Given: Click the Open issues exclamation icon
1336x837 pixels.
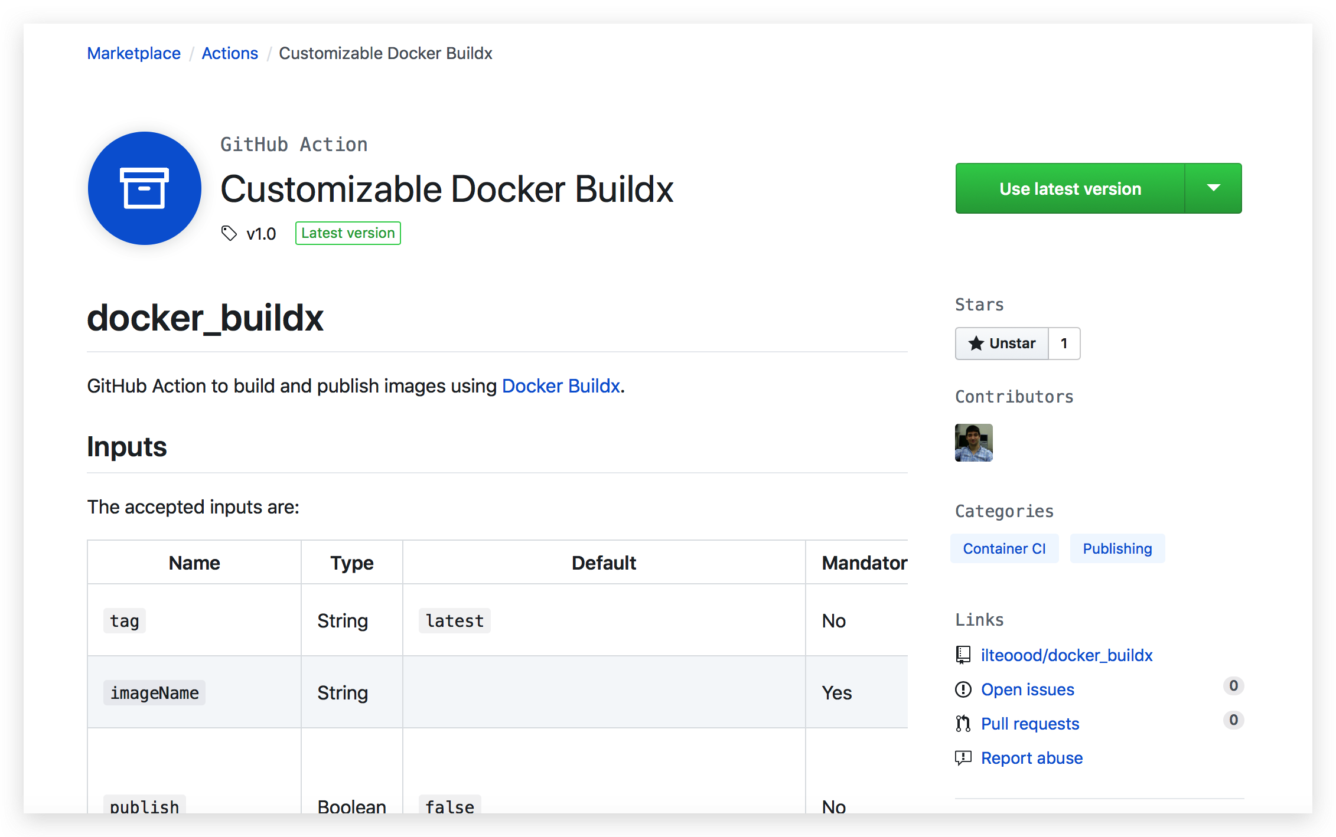Looking at the screenshot, I should click(x=963, y=689).
